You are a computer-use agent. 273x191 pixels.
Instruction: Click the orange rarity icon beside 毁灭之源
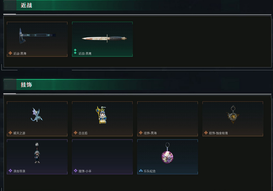click(x=10, y=133)
